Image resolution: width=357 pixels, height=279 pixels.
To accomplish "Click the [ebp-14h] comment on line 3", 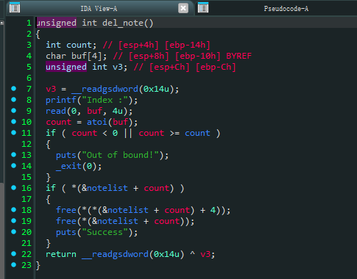I will click(x=187, y=45).
